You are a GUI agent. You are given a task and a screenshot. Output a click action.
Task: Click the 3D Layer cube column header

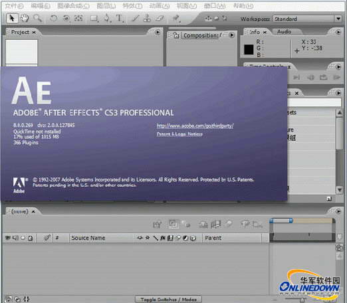click(193, 238)
